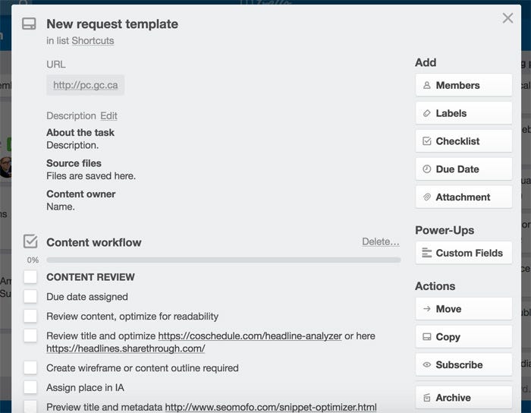Check the 'Due date assigned' checkbox
This screenshot has height=413, width=531.
point(30,297)
